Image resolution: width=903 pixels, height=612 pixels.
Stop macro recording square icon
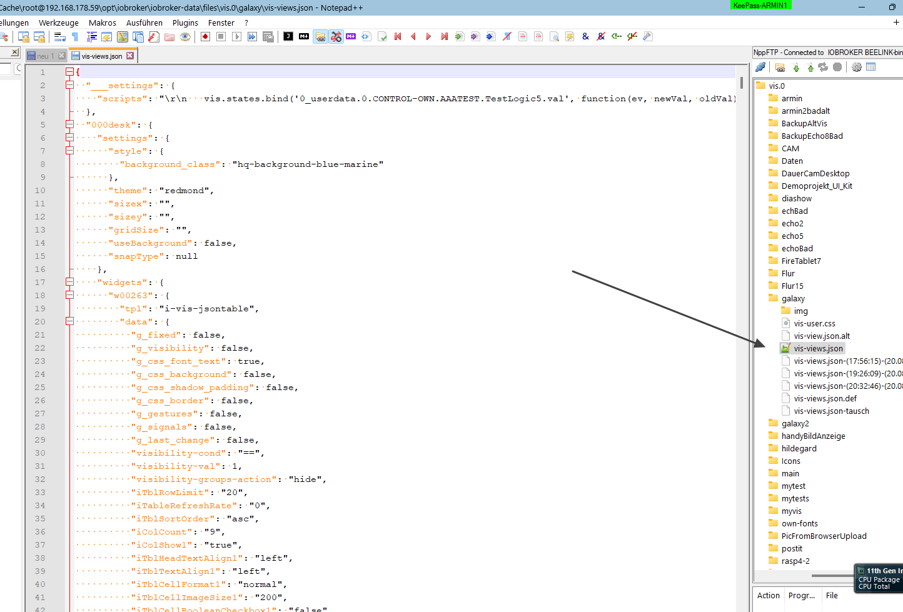pos(221,37)
